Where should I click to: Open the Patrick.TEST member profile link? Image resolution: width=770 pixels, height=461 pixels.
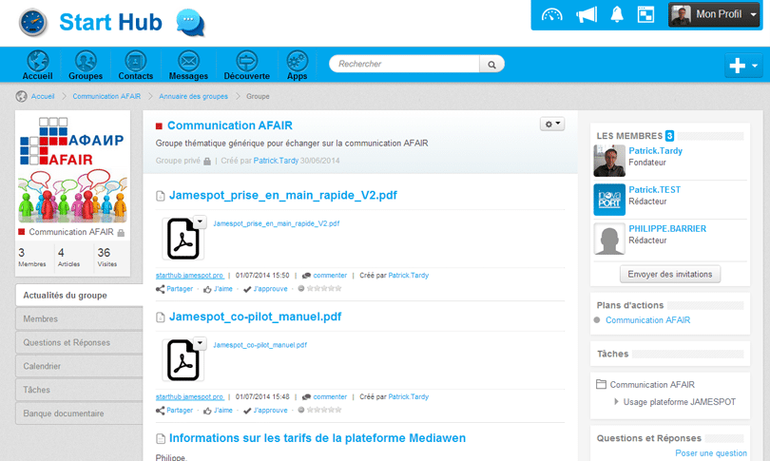(x=655, y=189)
